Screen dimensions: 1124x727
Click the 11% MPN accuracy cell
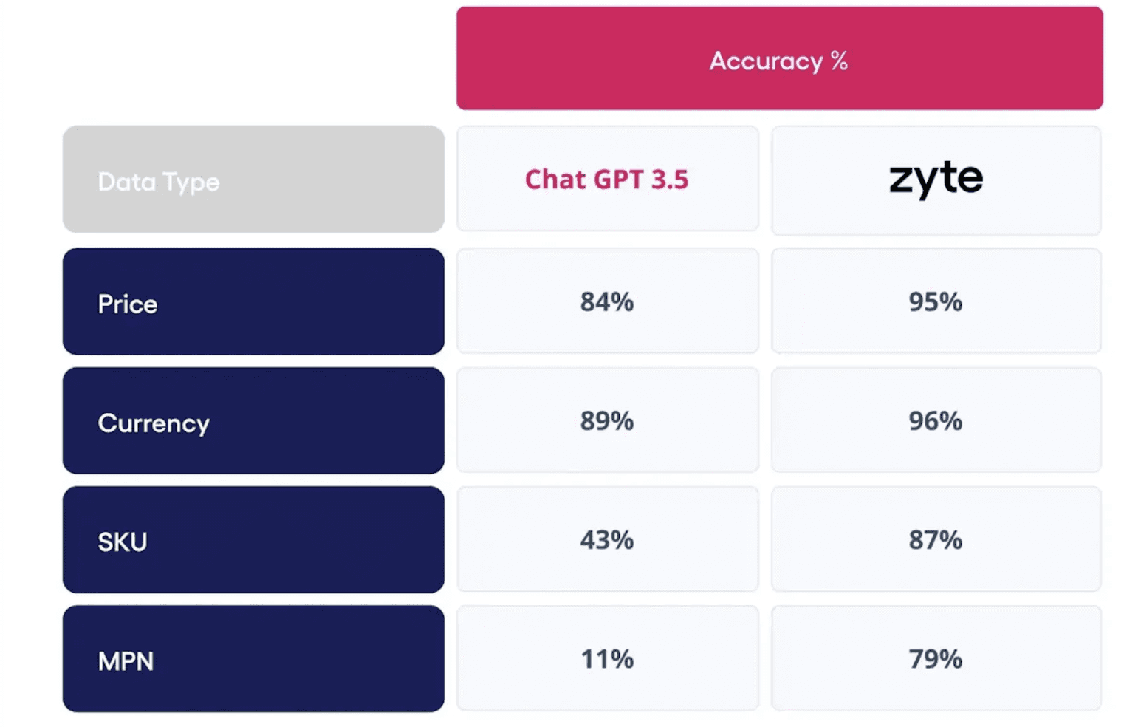coord(606,659)
